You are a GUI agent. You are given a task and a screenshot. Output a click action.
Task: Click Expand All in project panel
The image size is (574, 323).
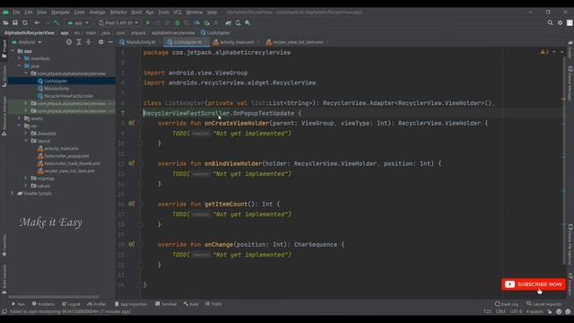coord(79,42)
